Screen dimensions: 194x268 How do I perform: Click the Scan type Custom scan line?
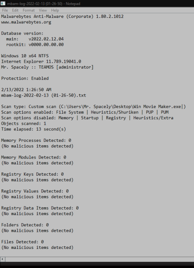pyautogui.click(x=93, y=107)
